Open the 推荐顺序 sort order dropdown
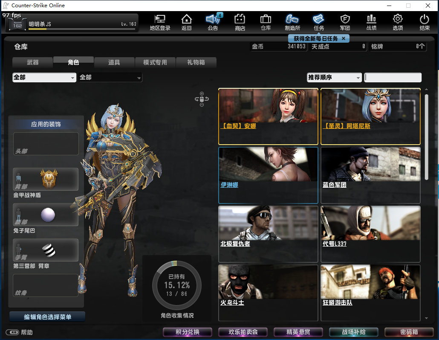439x340 pixels. [334, 77]
